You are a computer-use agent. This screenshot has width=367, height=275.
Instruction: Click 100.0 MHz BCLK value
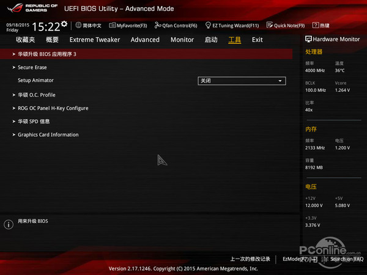point(316,90)
